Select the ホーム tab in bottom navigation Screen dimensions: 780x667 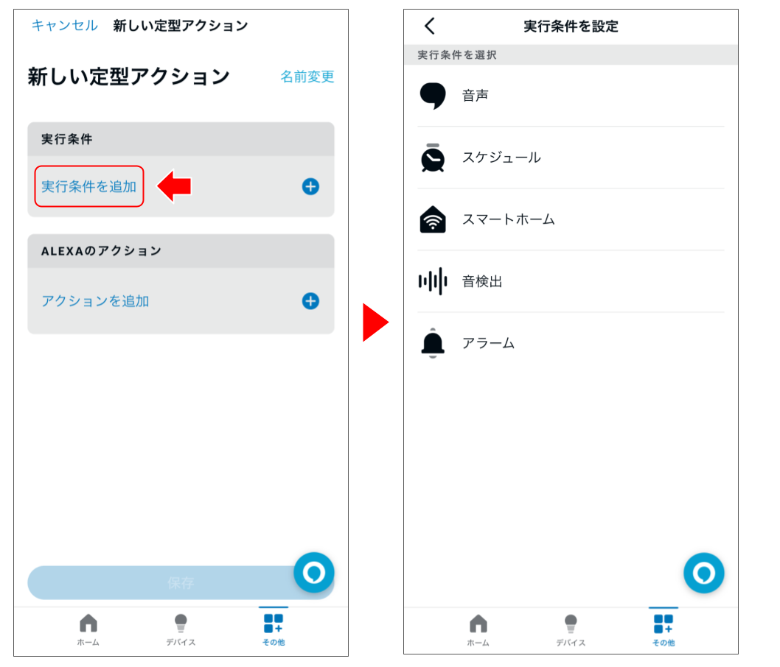pos(88,629)
